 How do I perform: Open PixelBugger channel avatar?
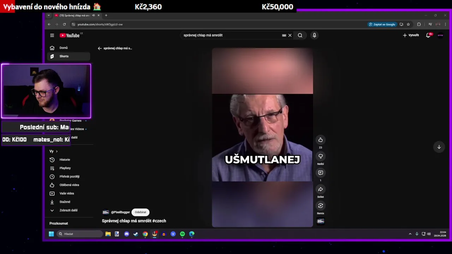(106, 212)
